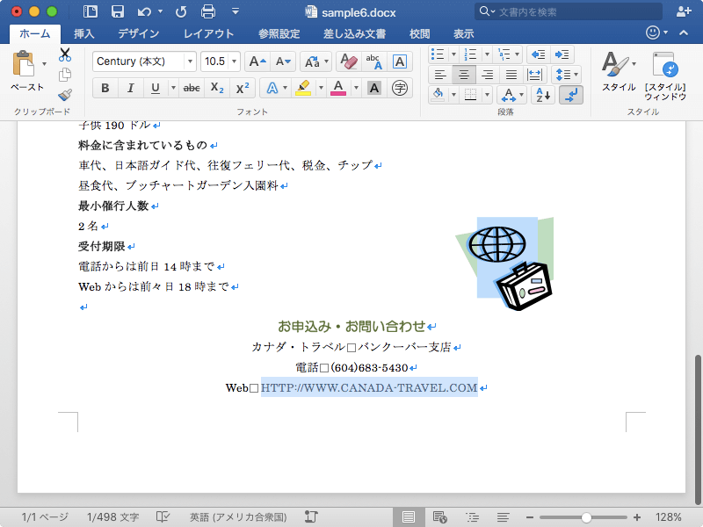Open the phonetic guide (abc ruby) tool
This screenshot has width=703, height=527.
click(373, 61)
